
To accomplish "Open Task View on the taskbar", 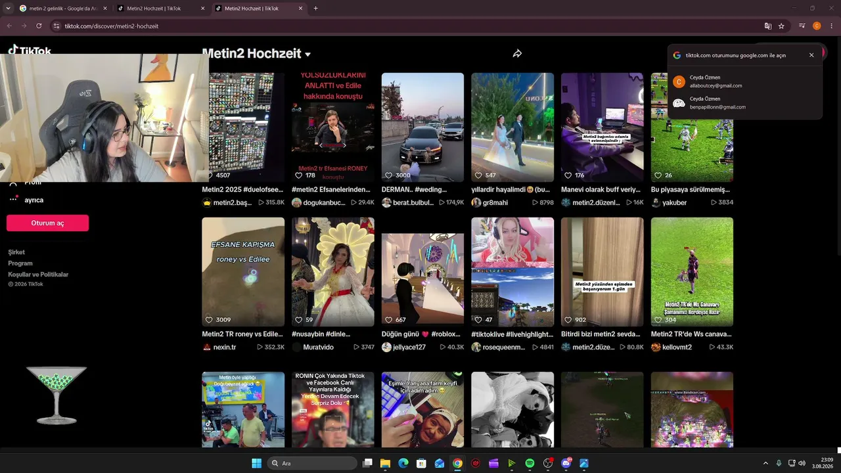I will [368, 463].
